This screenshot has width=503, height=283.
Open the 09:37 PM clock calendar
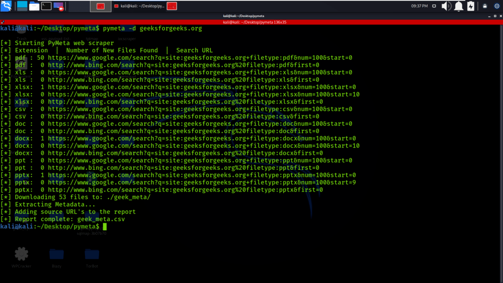click(x=420, y=6)
